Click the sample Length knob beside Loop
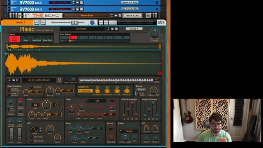 click(73, 79)
